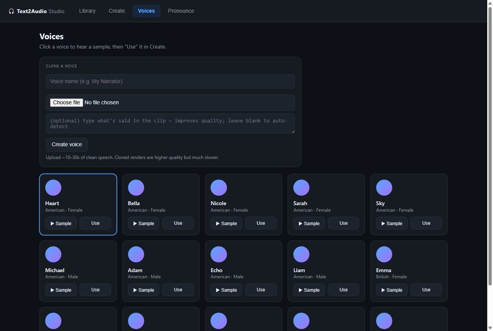Screen dimensions: 493x331
Task: Use the Michael voice
Action: coord(96,290)
